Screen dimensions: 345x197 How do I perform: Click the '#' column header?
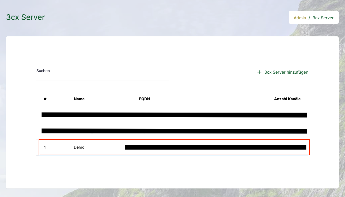(x=45, y=99)
